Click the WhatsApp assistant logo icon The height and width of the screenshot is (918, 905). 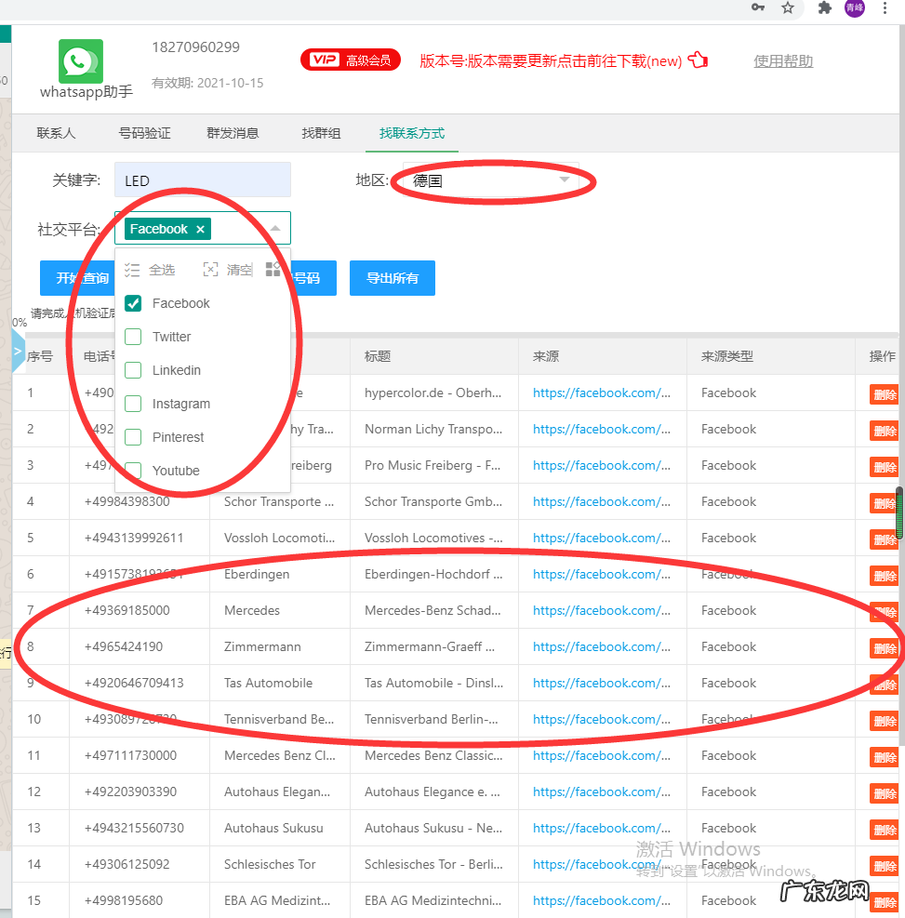(81, 61)
